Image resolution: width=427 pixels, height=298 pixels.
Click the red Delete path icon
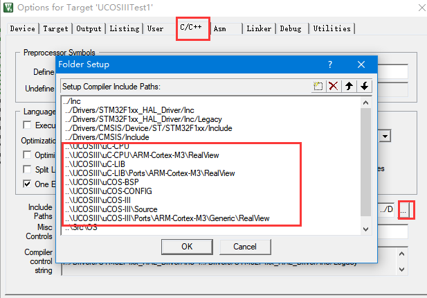point(334,86)
